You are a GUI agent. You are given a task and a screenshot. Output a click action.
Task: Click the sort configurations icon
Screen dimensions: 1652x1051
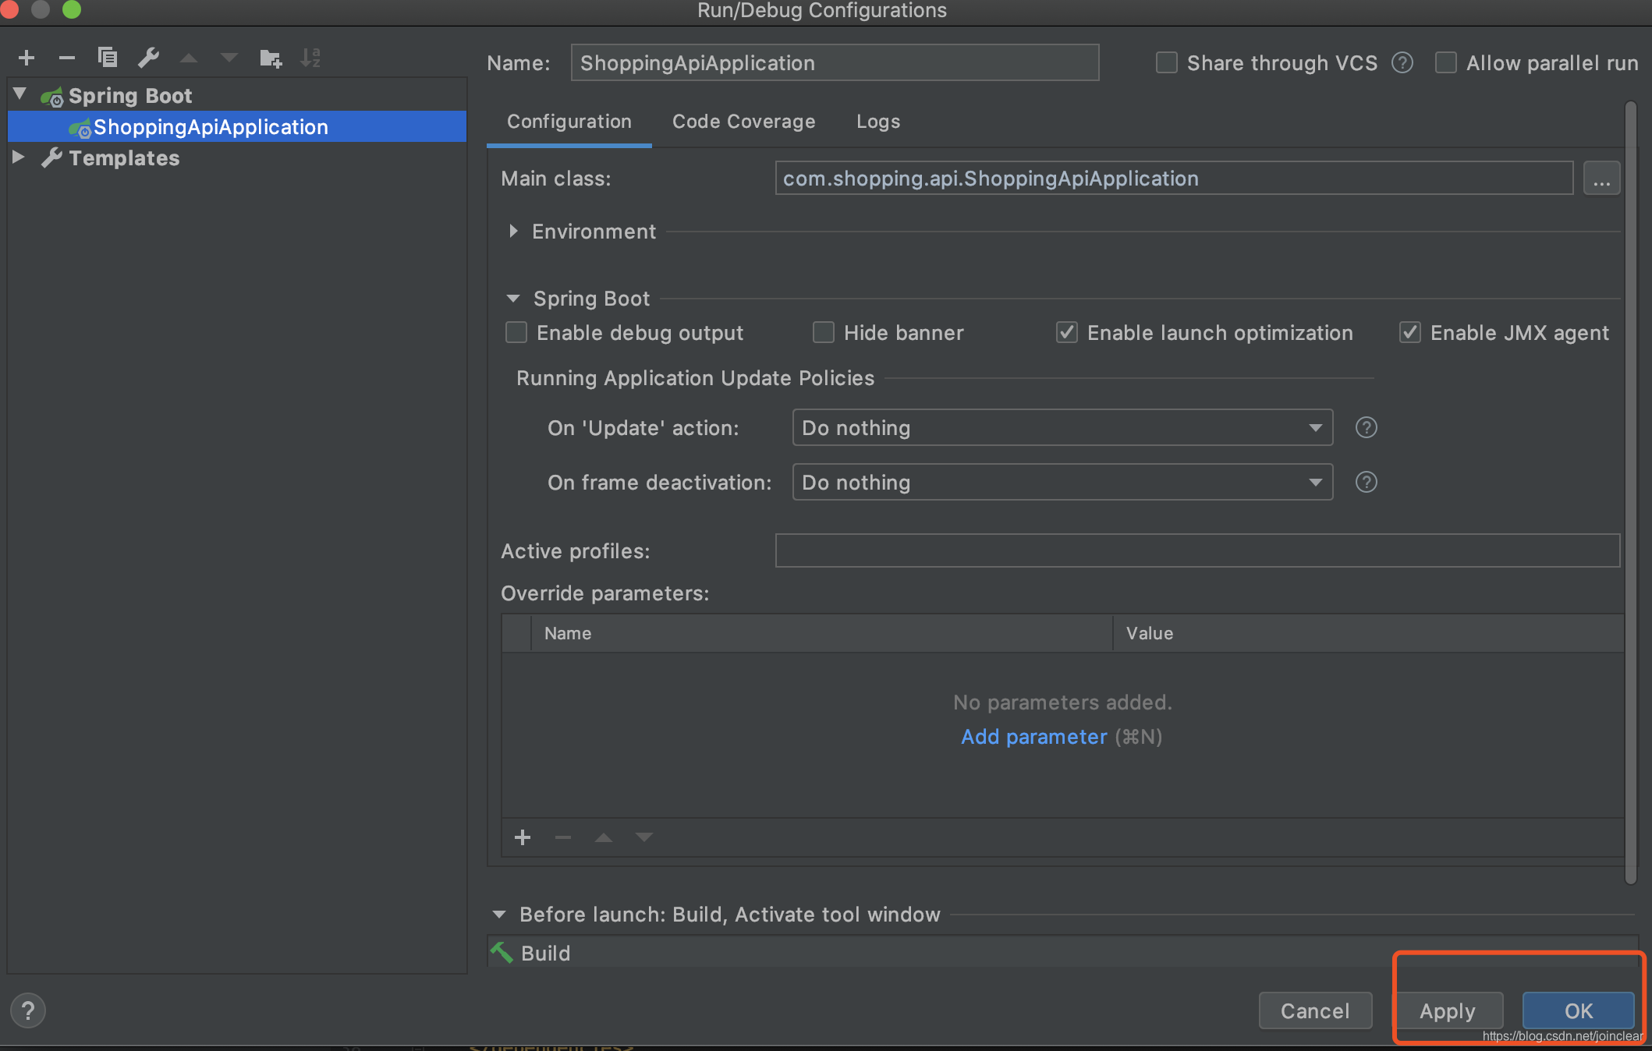[x=310, y=58]
